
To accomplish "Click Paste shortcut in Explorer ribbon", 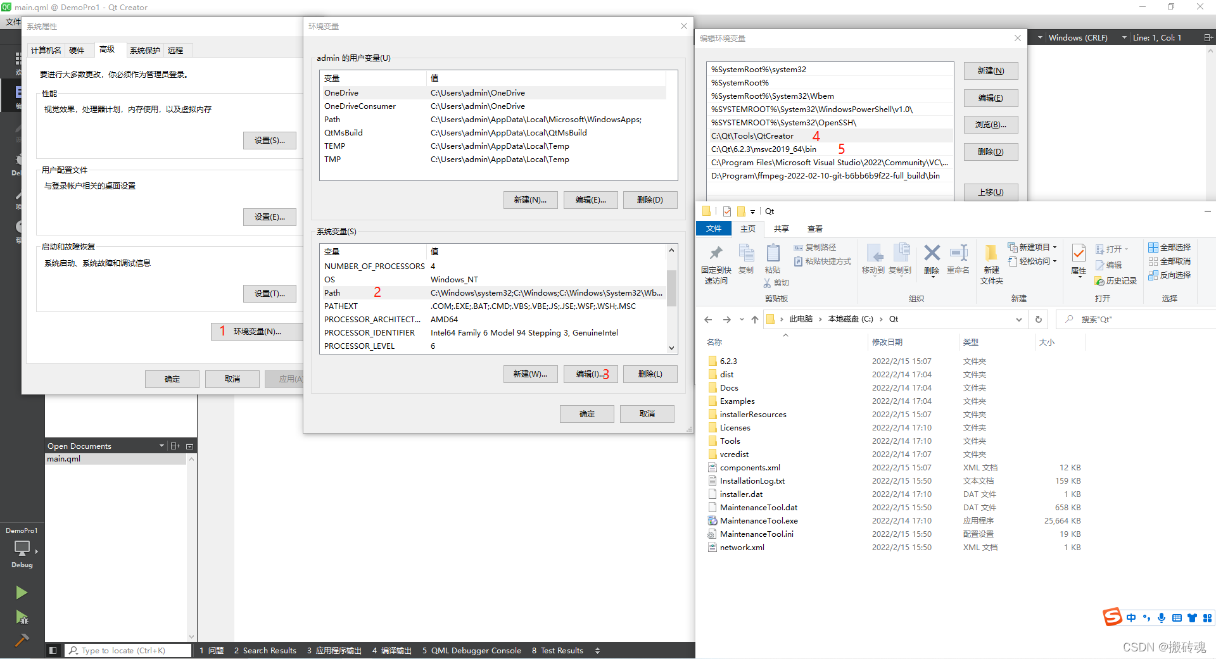I will 823,261.
